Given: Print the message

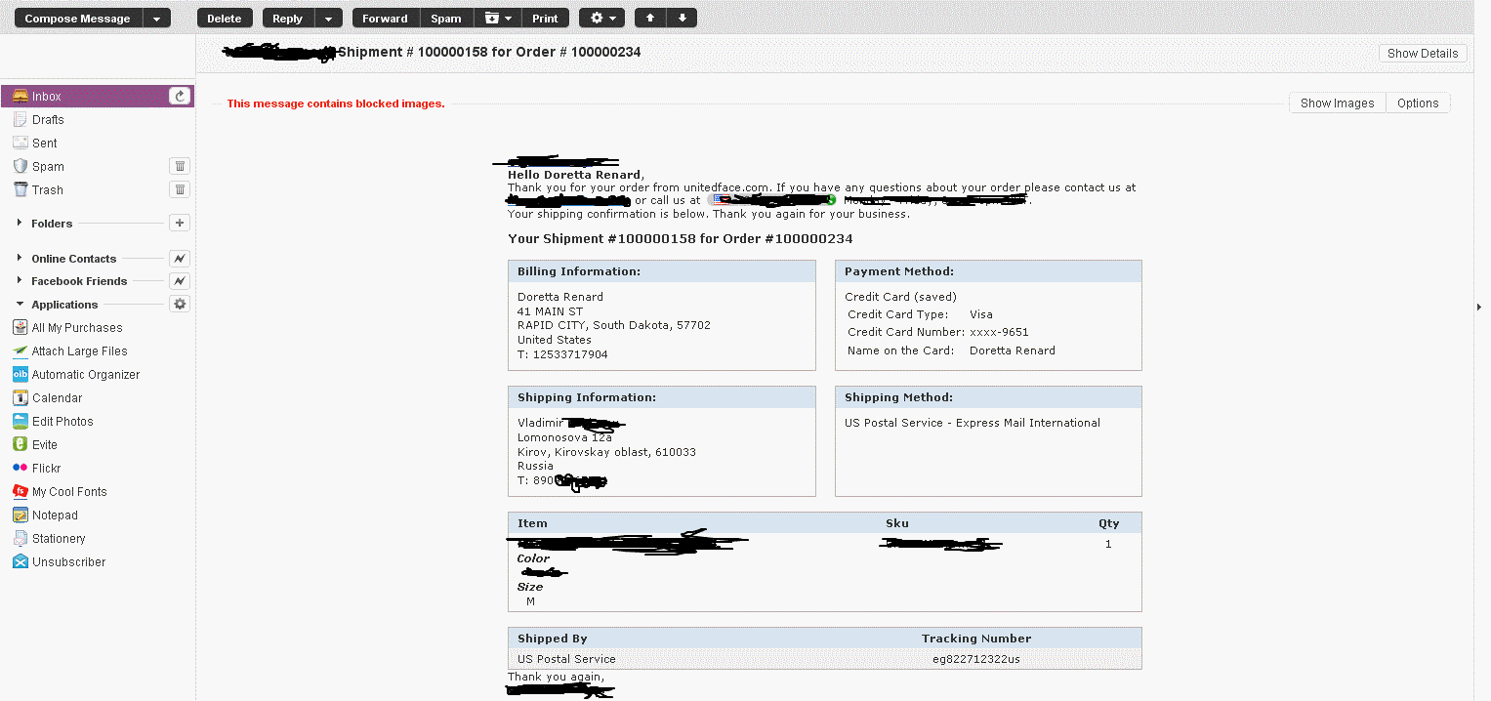Looking at the screenshot, I should tap(545, 18).
